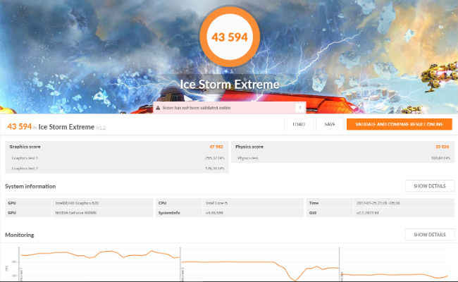Dismiss the 'Score has not been validated online' banner
This screenshot has height=282, width=458.
click(x=300, y=108)
